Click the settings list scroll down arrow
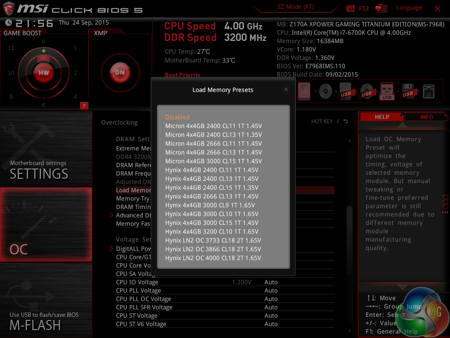Screen dimensions: 450x338 click(x=349, y=331)
